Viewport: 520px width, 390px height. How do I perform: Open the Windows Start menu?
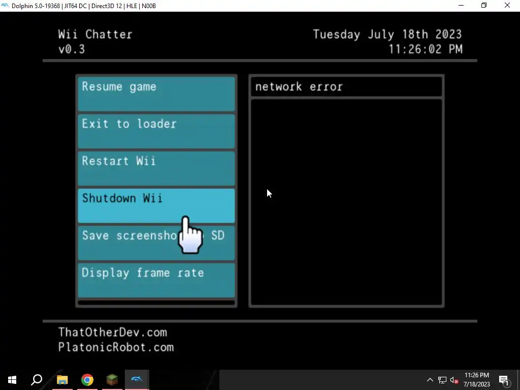[12, 380]
